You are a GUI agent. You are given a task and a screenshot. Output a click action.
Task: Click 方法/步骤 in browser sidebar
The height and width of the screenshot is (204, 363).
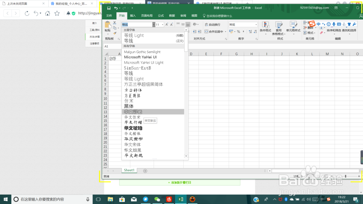pos(94,37)
